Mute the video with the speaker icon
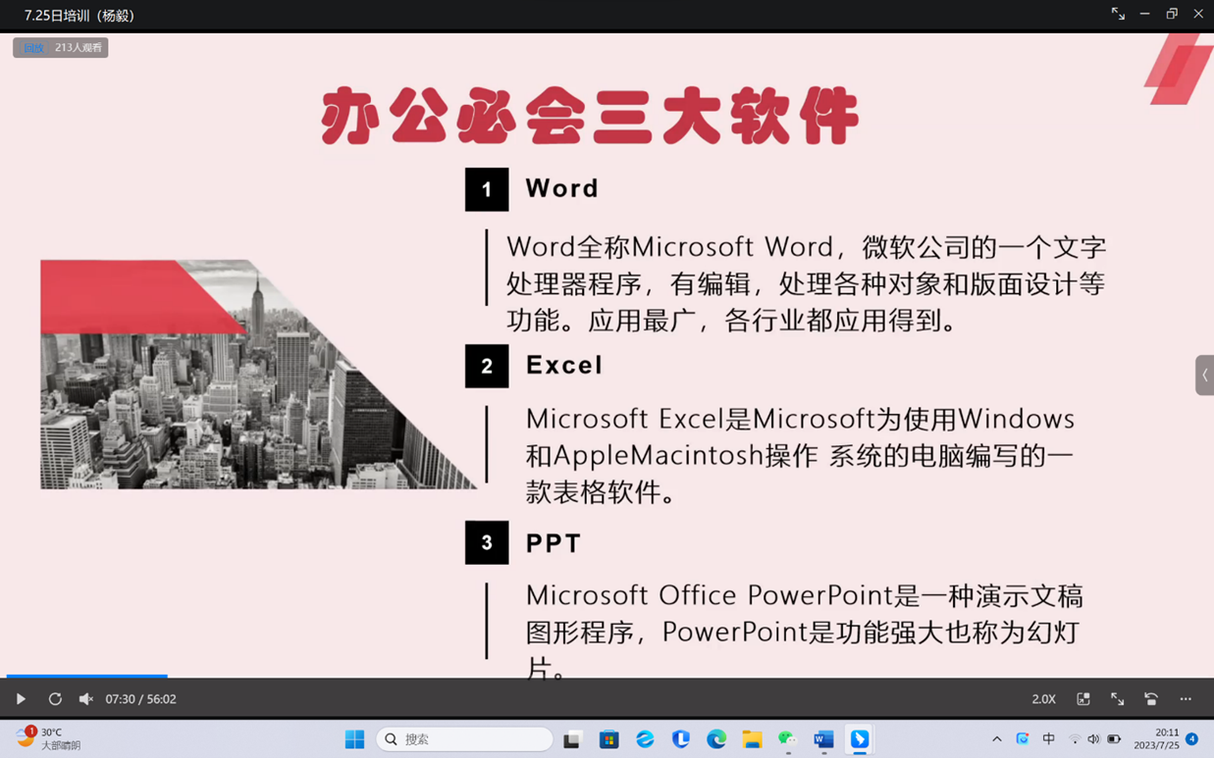The width and height of the screenshot is (1214, 758). pyautogui.click(x=86, y=699)
